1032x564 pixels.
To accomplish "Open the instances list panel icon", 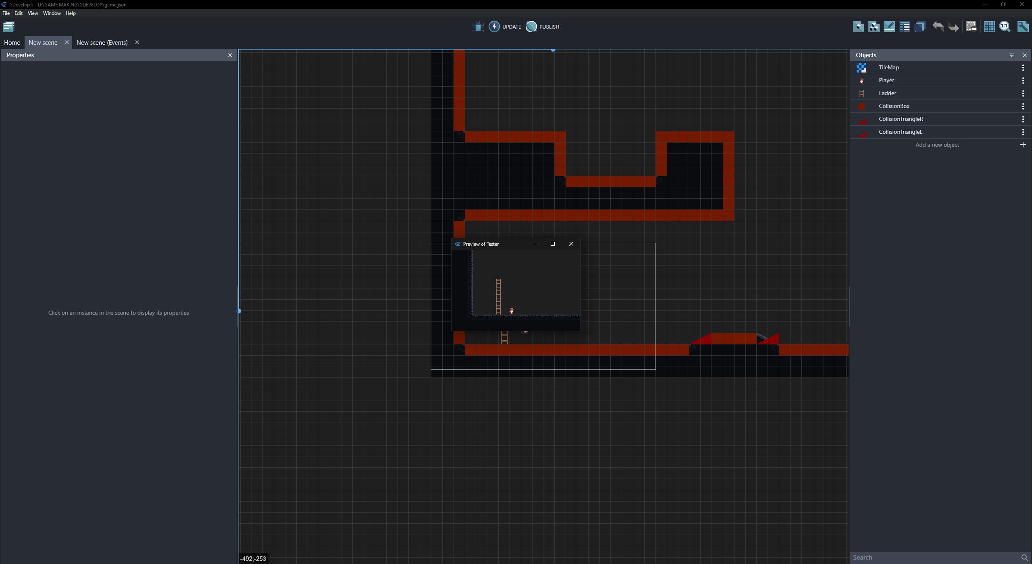I will 905,27.
